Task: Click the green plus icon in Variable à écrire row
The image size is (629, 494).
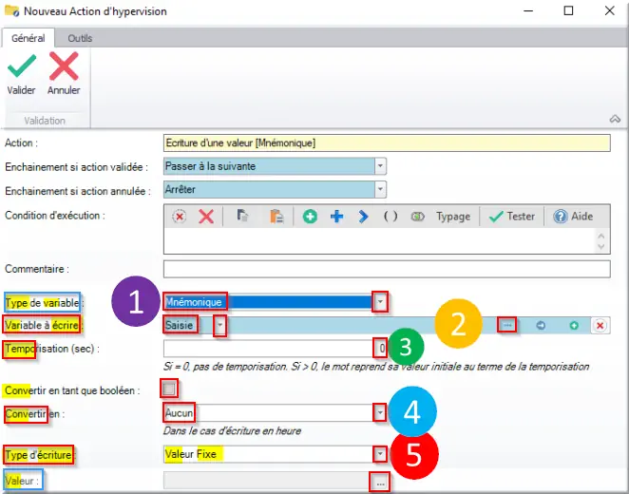Action: (574, 326)
